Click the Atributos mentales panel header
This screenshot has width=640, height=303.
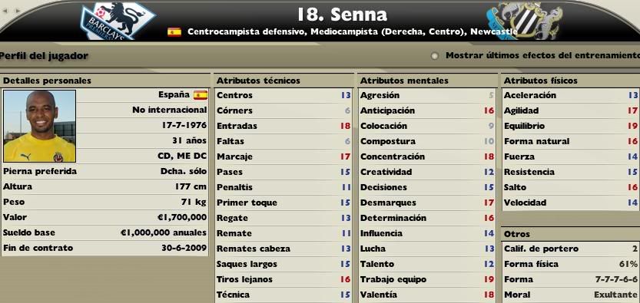[427, 81]
